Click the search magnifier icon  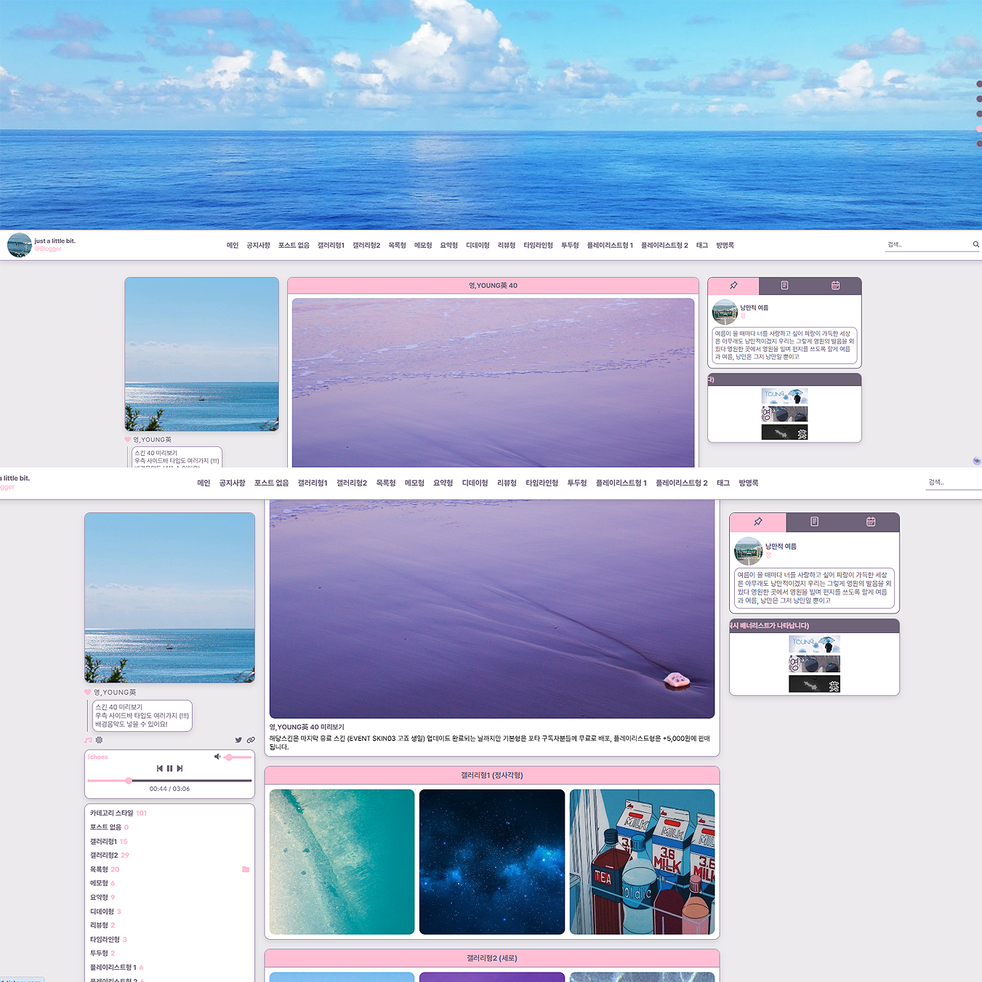pyautogui.click(x=975, y=244)
